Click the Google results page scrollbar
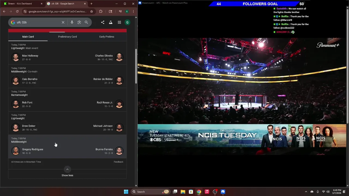This screenshot has height=196, width=349. pos(136,66)
